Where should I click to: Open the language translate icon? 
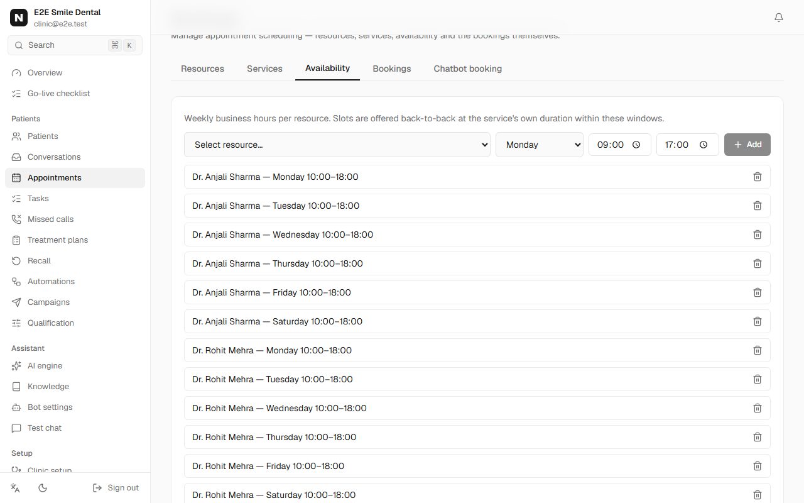16,488
